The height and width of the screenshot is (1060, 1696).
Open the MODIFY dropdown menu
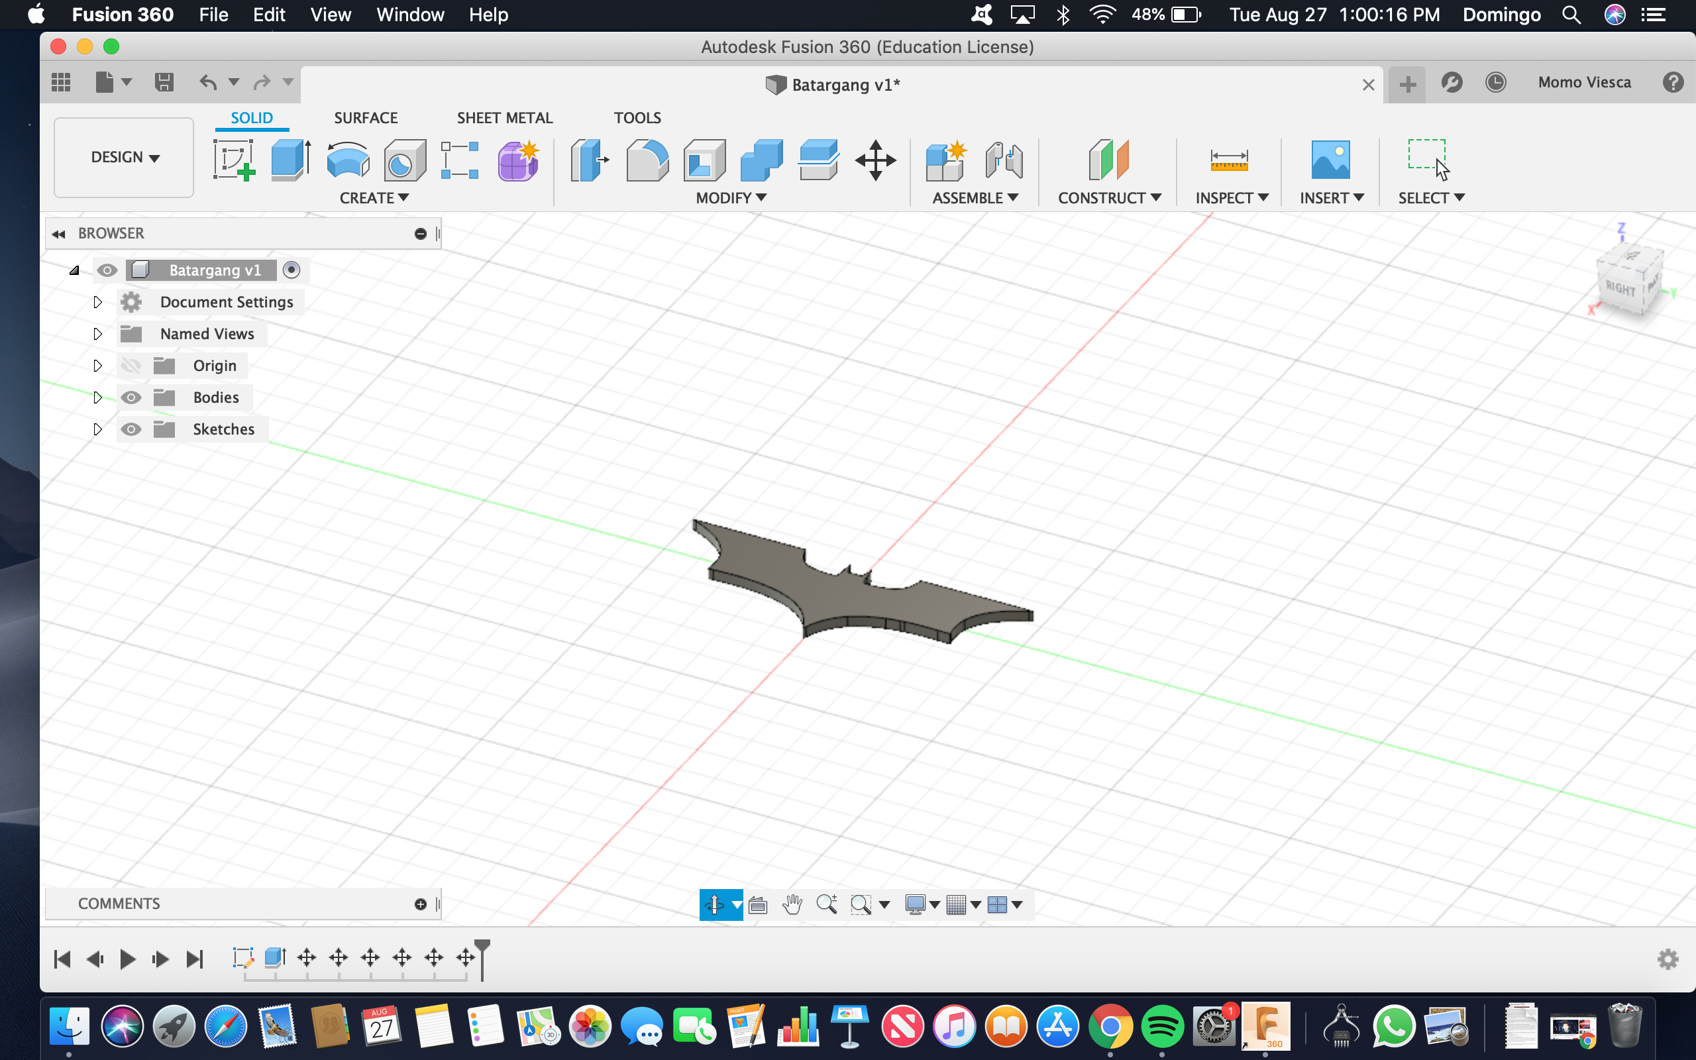pyautogui.click(x=731, y=197)
